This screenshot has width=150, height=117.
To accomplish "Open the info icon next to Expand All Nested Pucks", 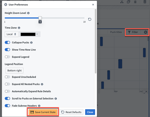I will click(x=42, y=84).
